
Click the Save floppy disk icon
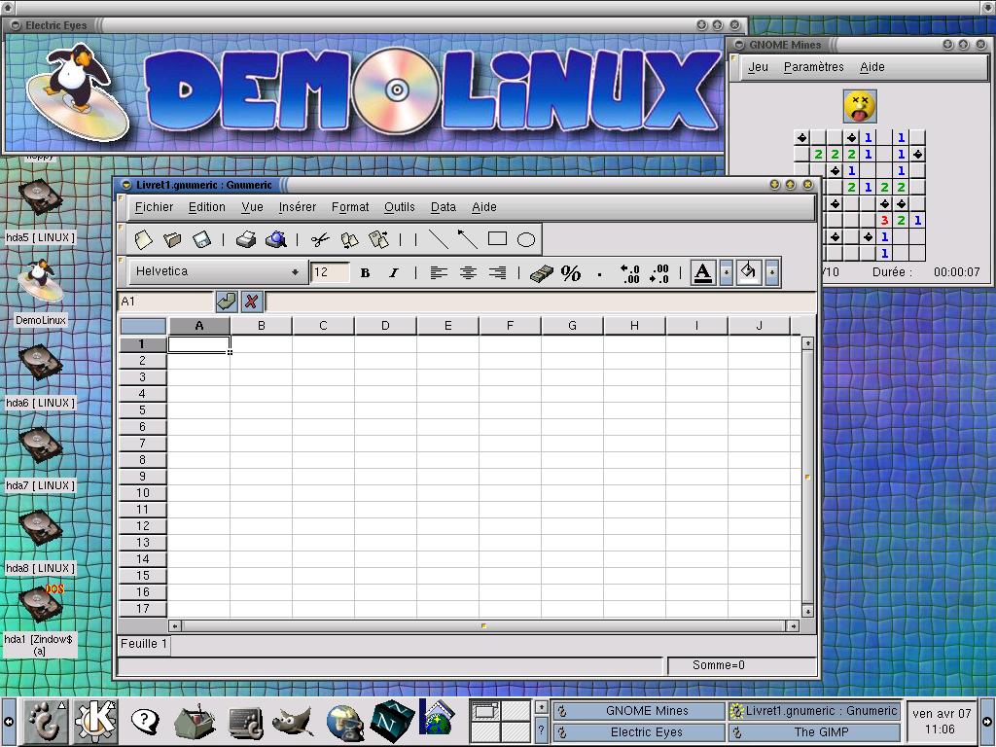(x=201, y=239)
